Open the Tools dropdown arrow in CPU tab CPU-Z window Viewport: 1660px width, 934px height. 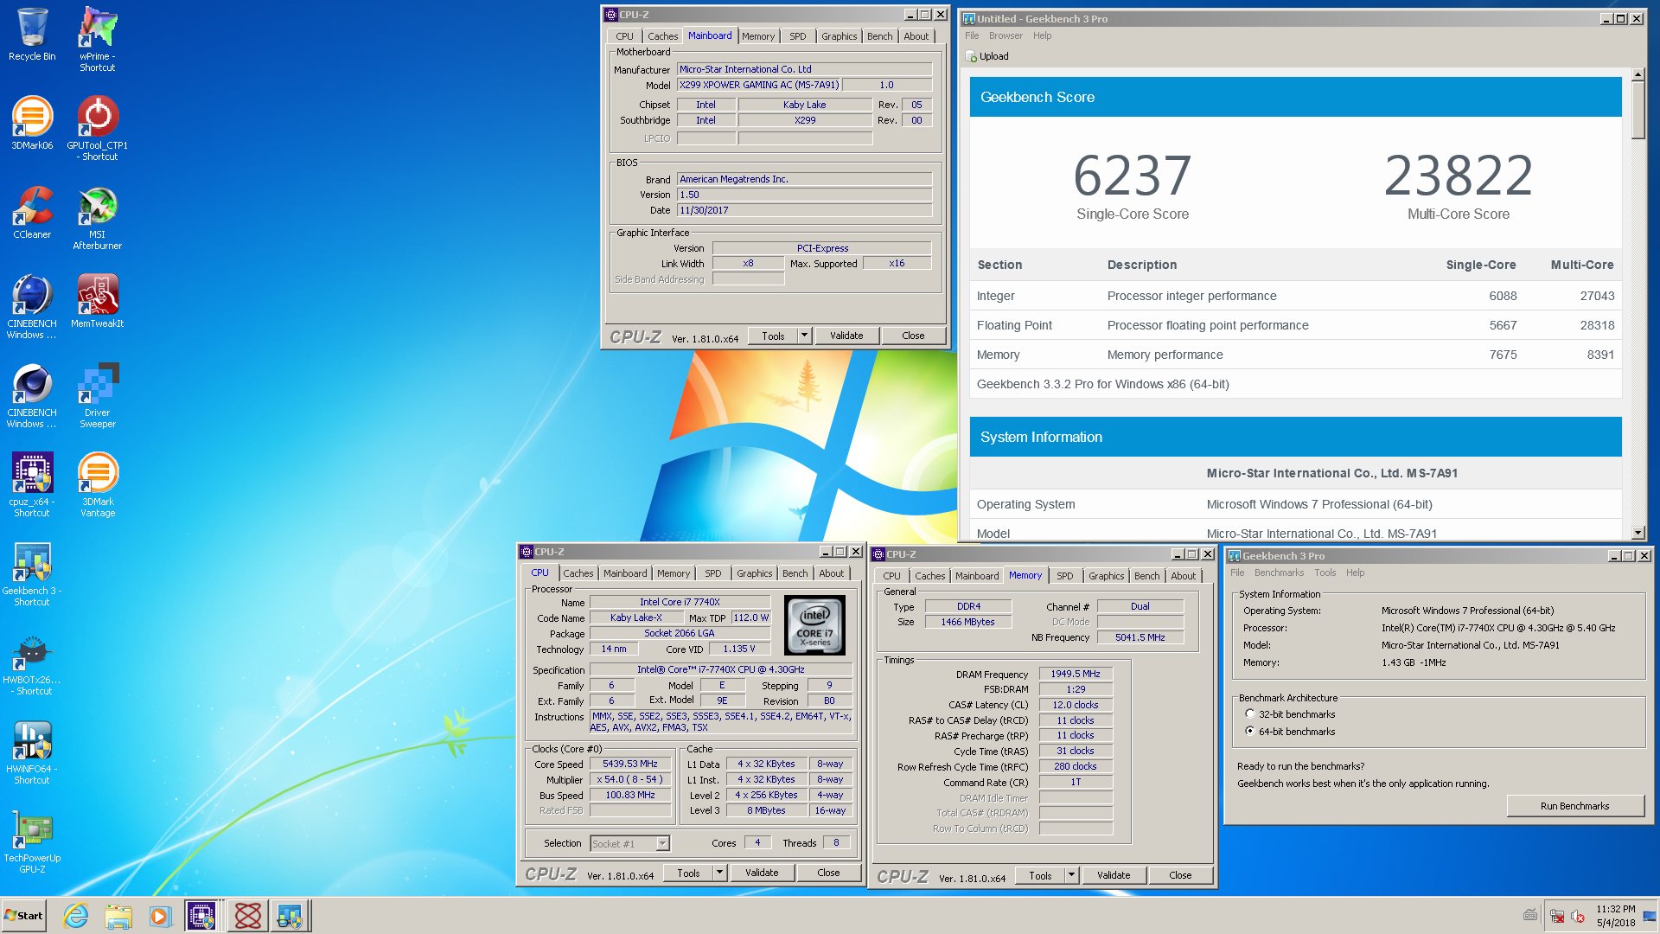[719, 873]
